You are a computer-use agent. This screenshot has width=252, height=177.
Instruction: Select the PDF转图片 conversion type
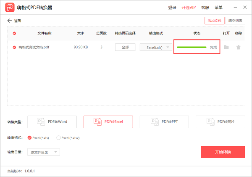pos(220,122)
